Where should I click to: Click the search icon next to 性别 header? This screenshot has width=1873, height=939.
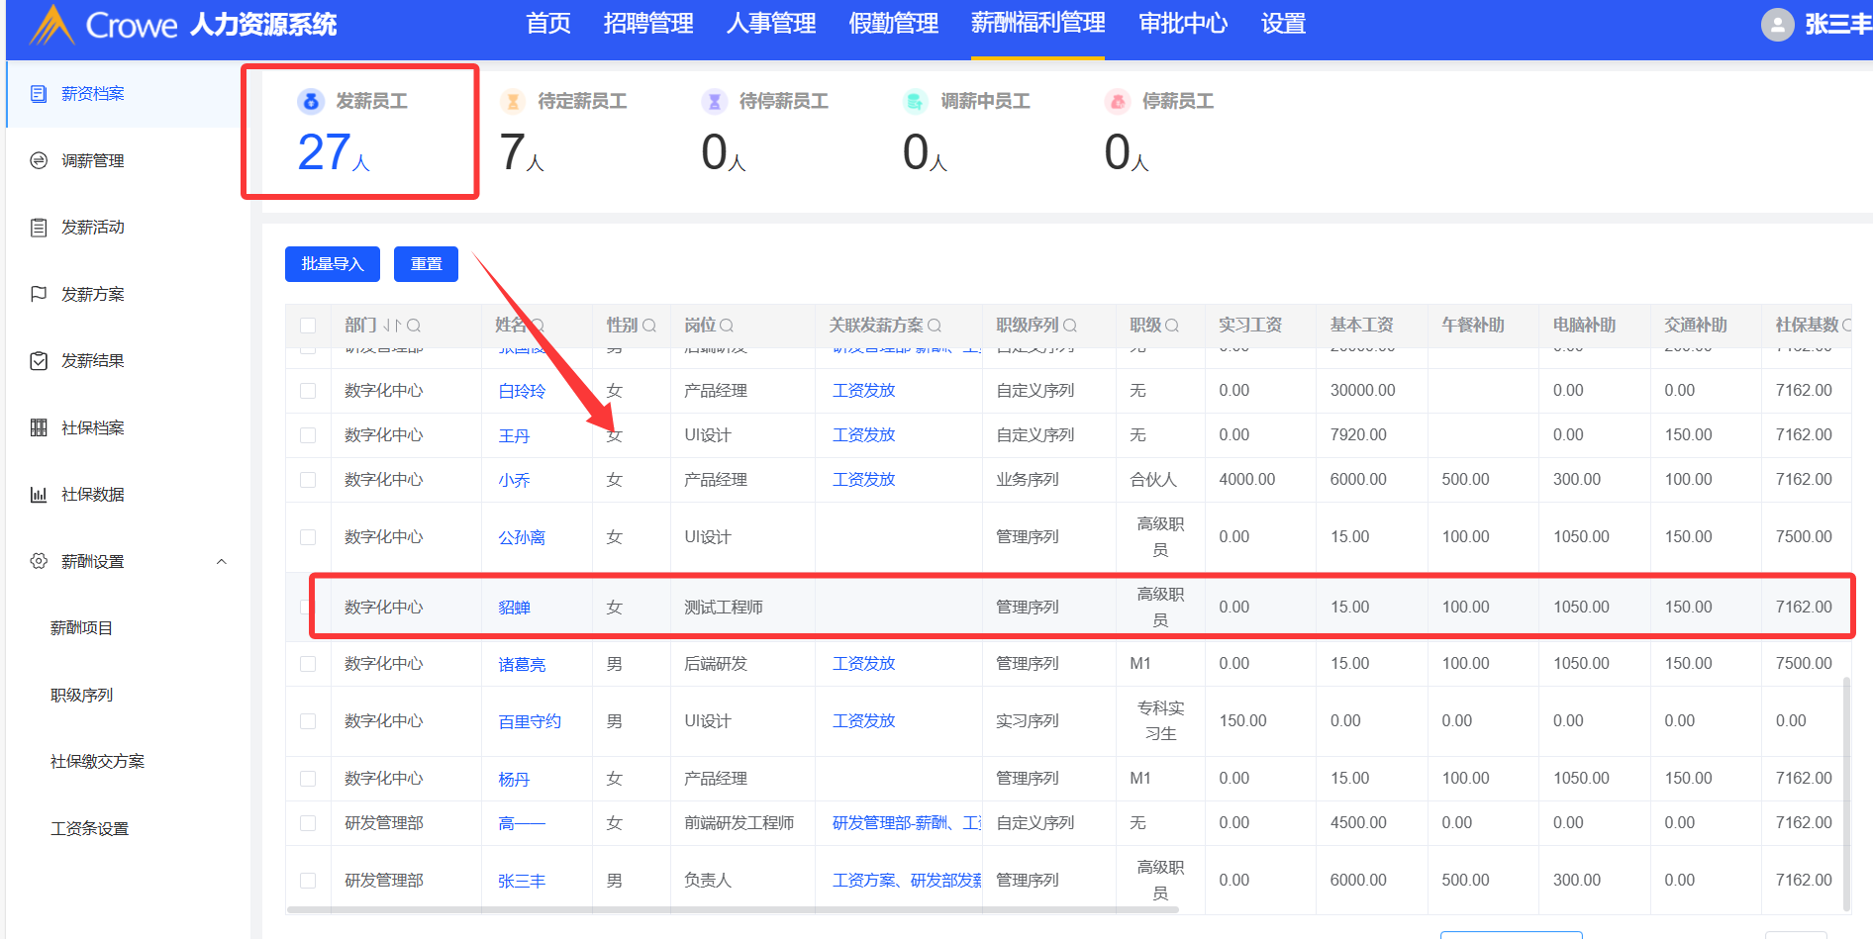pos(649,326)
